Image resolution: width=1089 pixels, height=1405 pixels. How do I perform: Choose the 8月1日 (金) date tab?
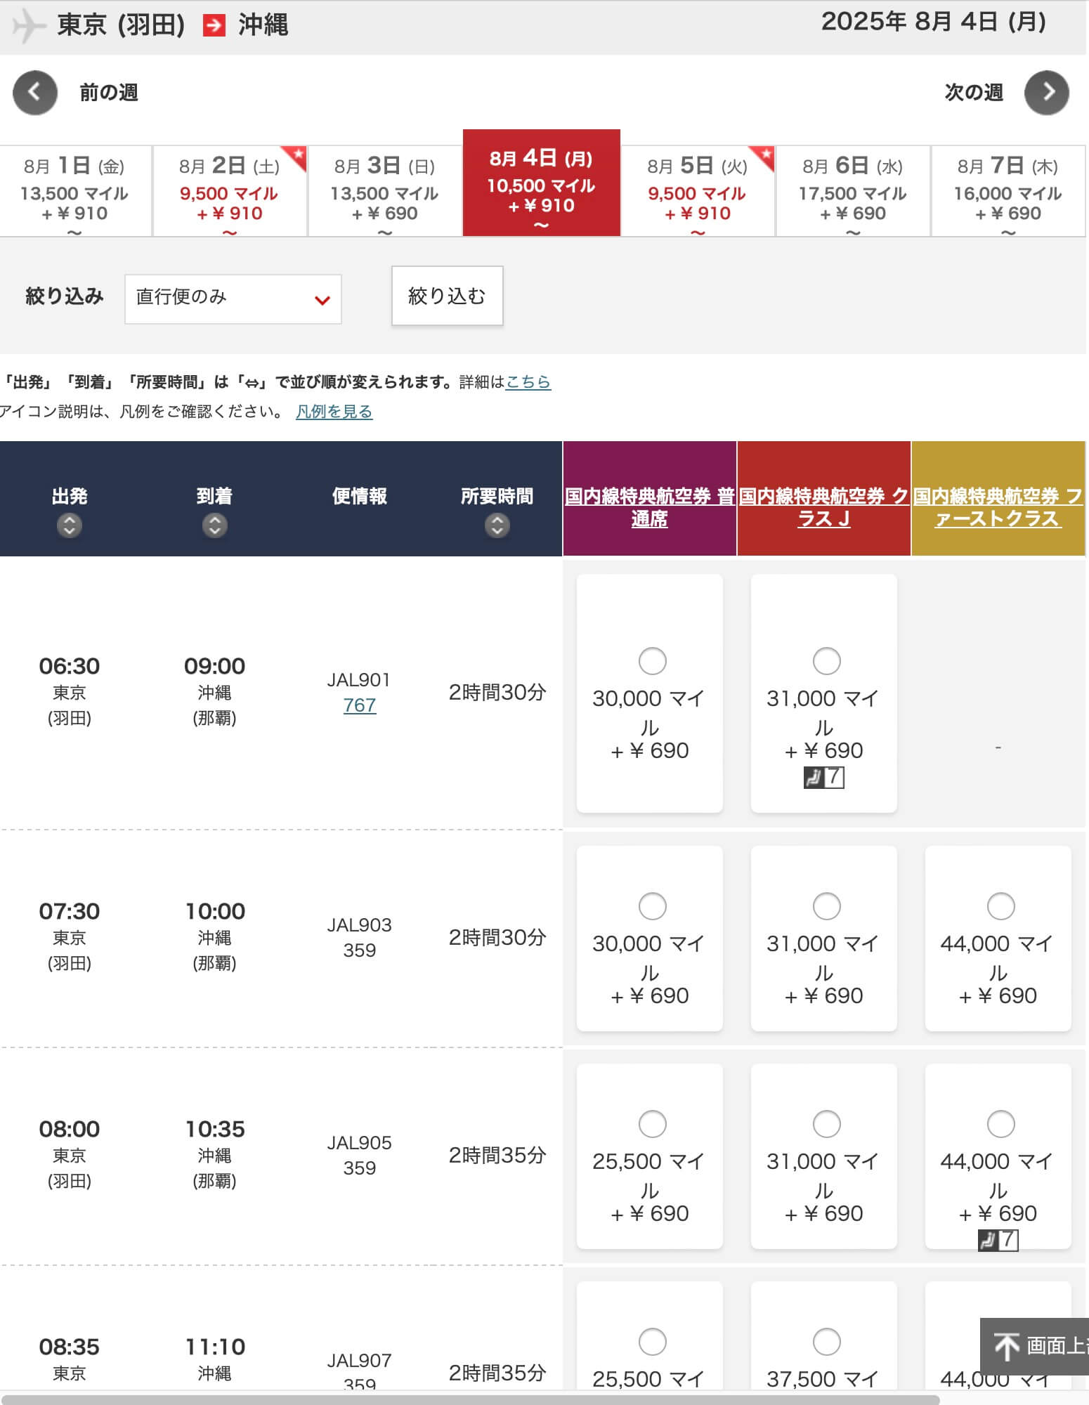(x=75, y=191)
